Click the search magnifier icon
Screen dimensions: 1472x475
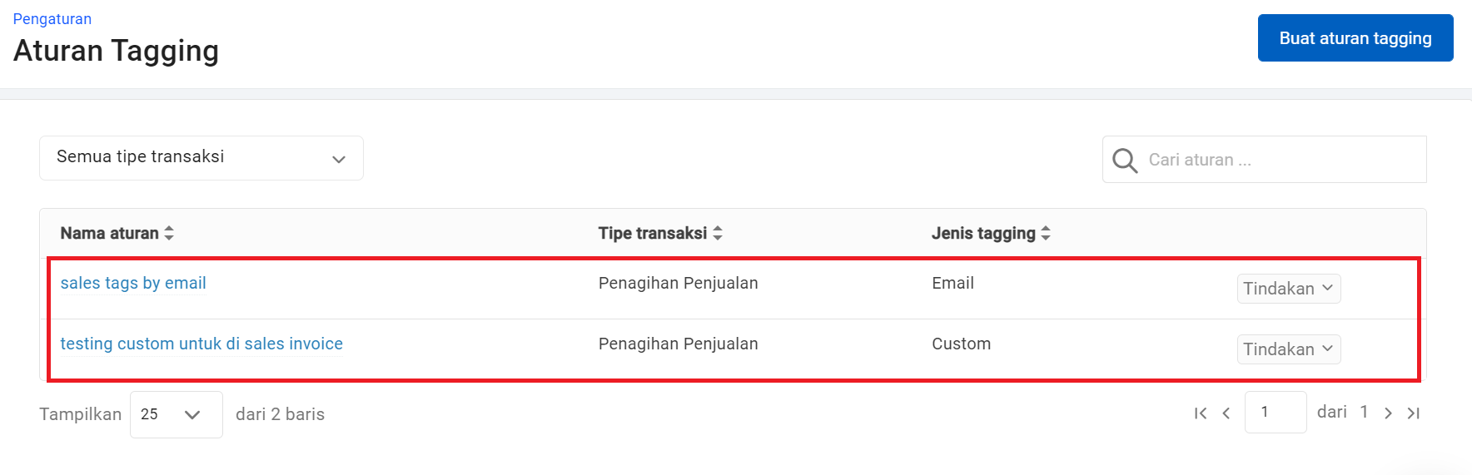click(x=1124, y=160)
